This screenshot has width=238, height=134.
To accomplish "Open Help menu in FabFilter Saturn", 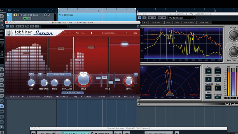I will (x=135, y=33).
